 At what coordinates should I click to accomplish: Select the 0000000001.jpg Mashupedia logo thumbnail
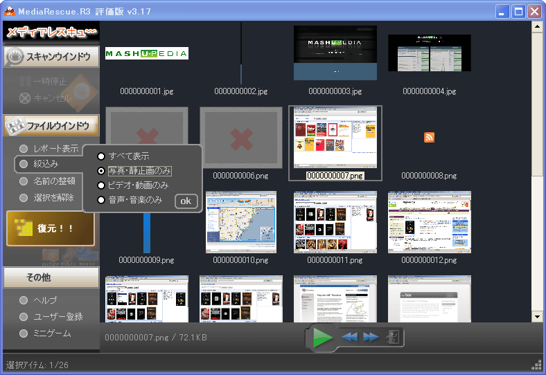pos(147,53)
